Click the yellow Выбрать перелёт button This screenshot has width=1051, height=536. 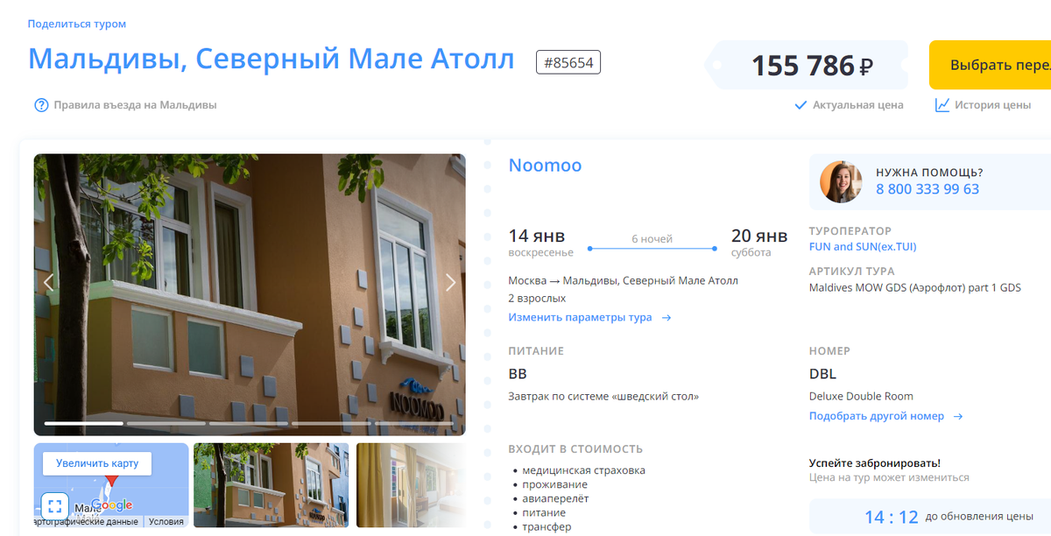click(991, 65)
